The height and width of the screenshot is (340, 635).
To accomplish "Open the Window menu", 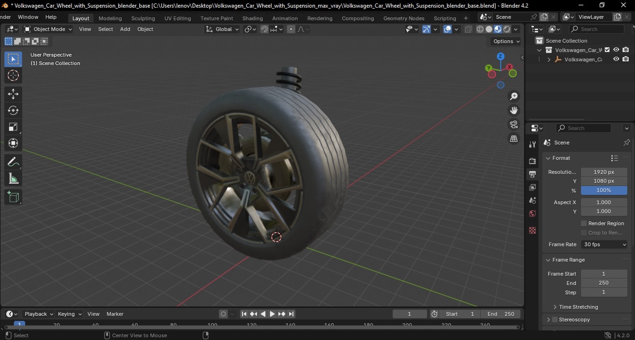I will coord(28,17).
